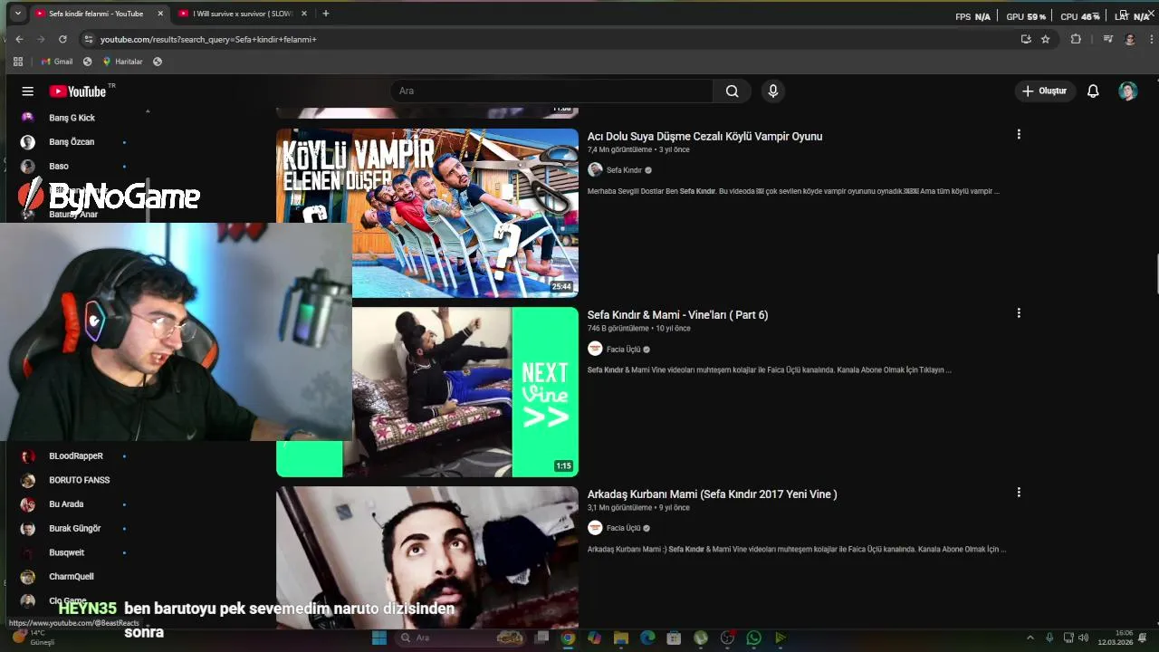Open more options for Köylü Vampir video

[1019, 134]
